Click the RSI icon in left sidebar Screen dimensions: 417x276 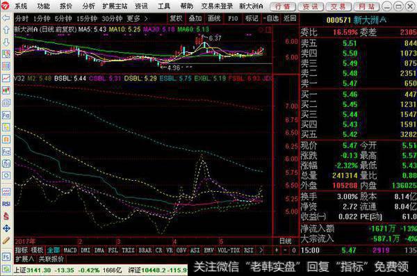(6, 204)
